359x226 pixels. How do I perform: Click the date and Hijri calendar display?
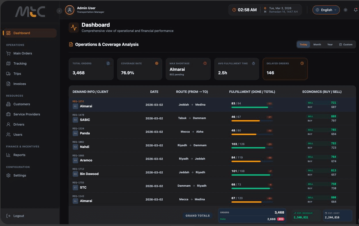[281, 10]
